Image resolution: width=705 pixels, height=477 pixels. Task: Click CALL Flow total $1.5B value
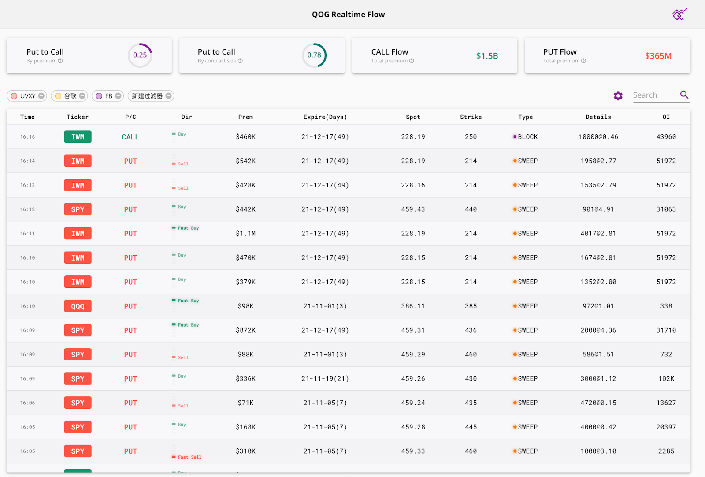tap(487, 56)
